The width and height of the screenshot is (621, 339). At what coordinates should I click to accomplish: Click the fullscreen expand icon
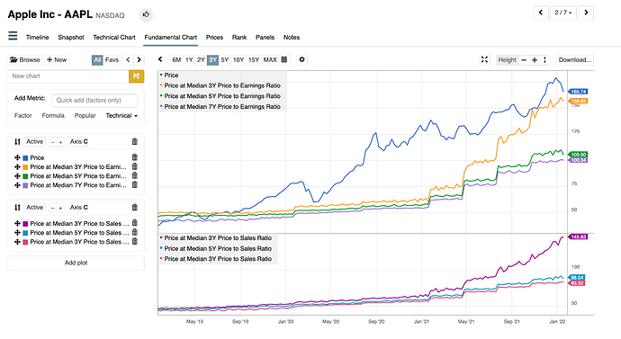(x=484, y=59)
